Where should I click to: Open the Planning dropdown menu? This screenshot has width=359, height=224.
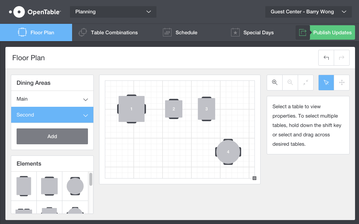[113, 12]
